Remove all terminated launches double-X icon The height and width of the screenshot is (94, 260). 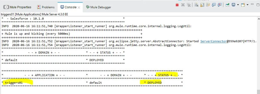(x=189, y=5)
